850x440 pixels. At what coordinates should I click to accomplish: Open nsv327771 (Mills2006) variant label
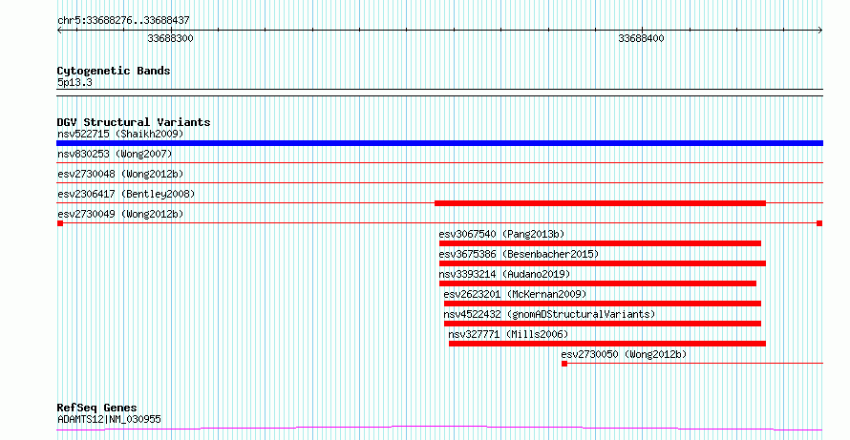[508, 334]
